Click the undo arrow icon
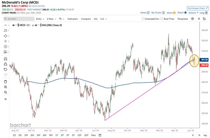This screenshot has width=210, height=138. pos(6,70)
